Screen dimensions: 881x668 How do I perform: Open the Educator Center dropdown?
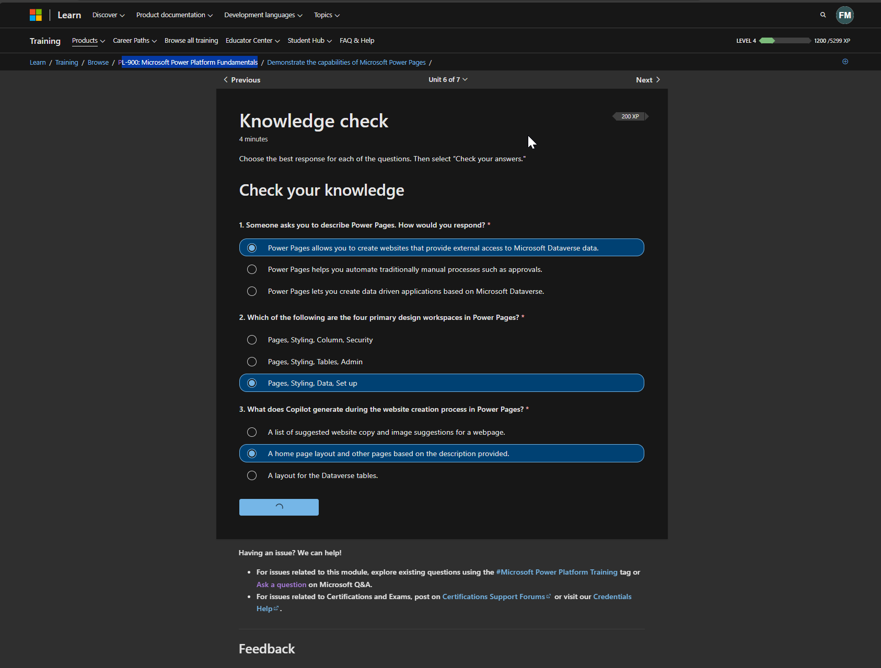click(x=253, y=41)
